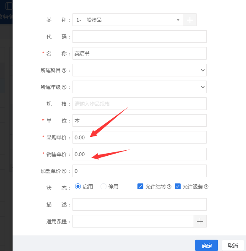Open the 类别 dropdown showing 1-一般物品
Image resolution: width=246 pixels, height=251 pixels.
pyautogui.click(x=128, y=20)
